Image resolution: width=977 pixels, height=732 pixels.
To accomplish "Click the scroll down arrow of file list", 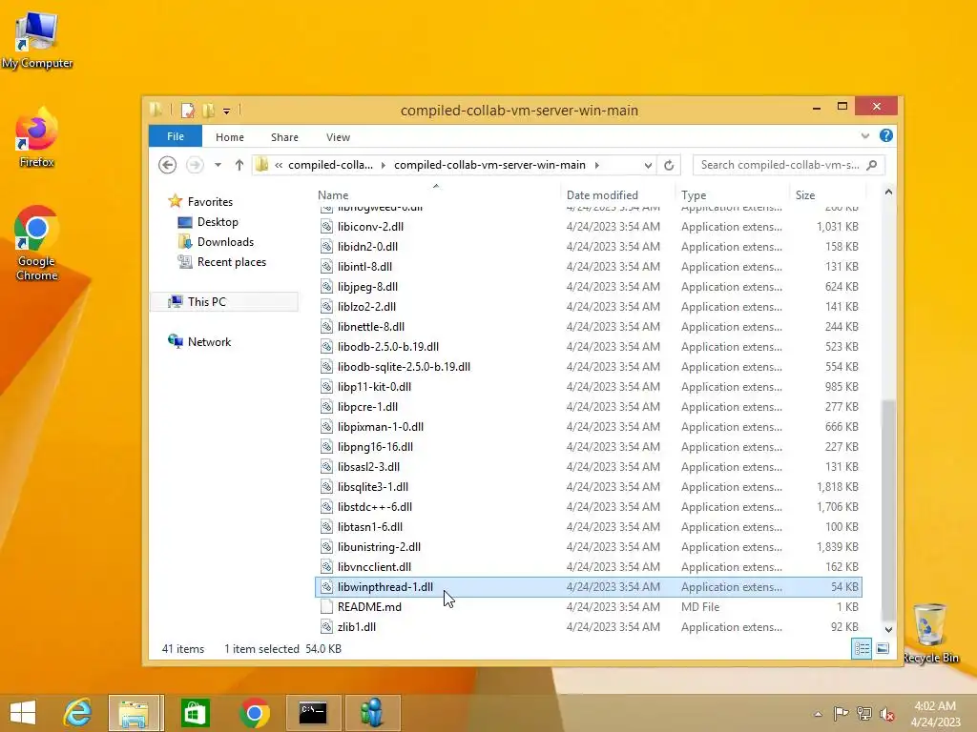I will (x=888, y=629).
